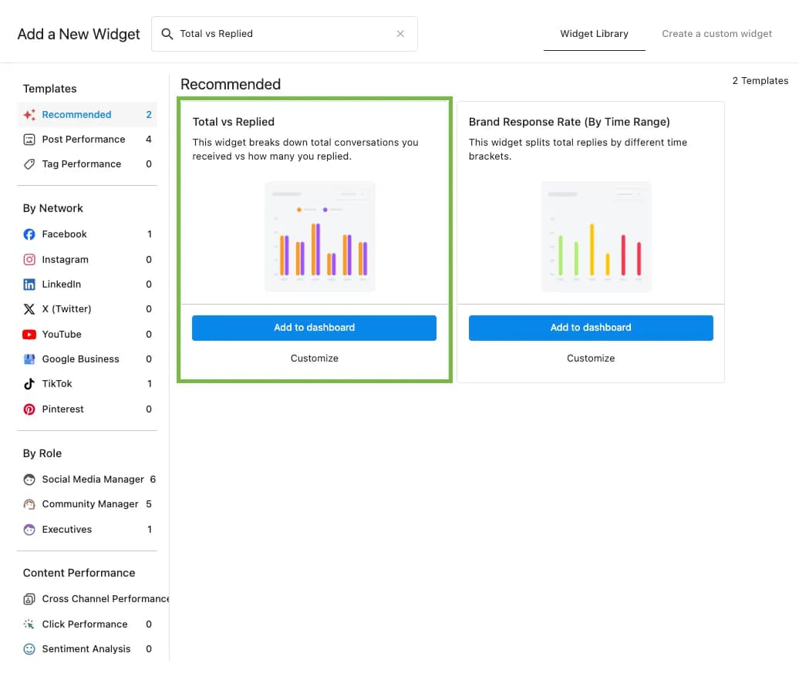Select Social Media Manager role templates
799x680 pixels.
click(x=93, y=480)
